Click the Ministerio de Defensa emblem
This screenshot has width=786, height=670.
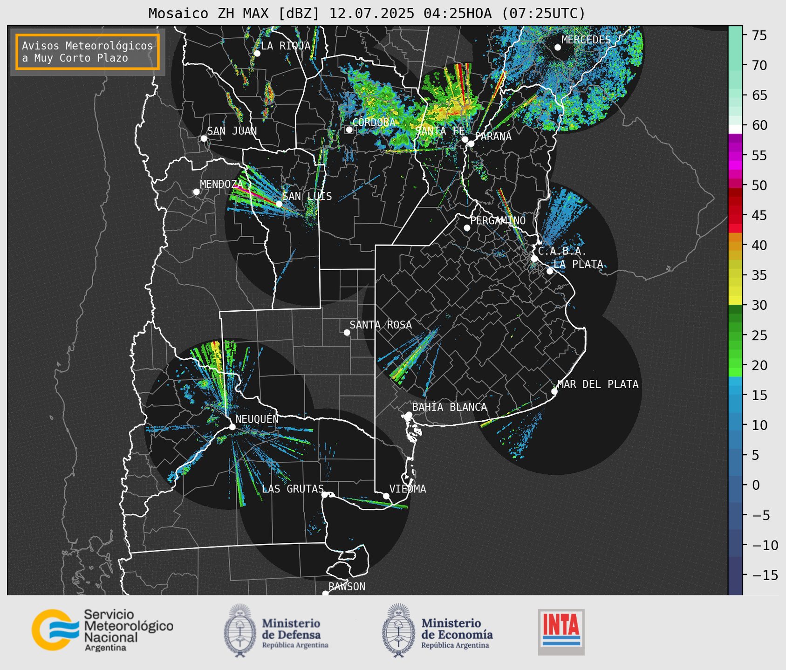[240, 630]
